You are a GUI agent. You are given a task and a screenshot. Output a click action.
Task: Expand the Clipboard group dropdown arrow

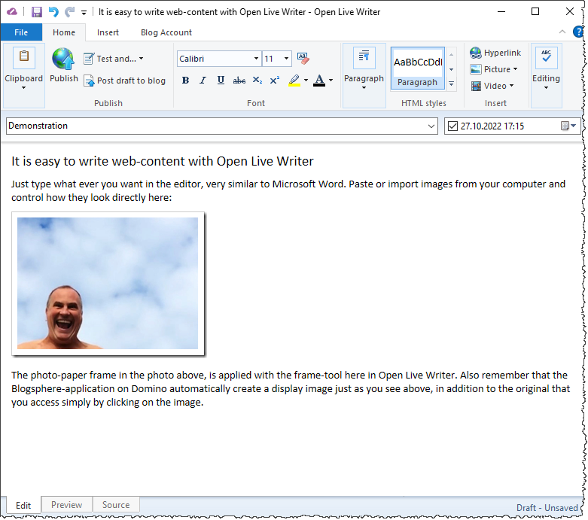[23, 88]
